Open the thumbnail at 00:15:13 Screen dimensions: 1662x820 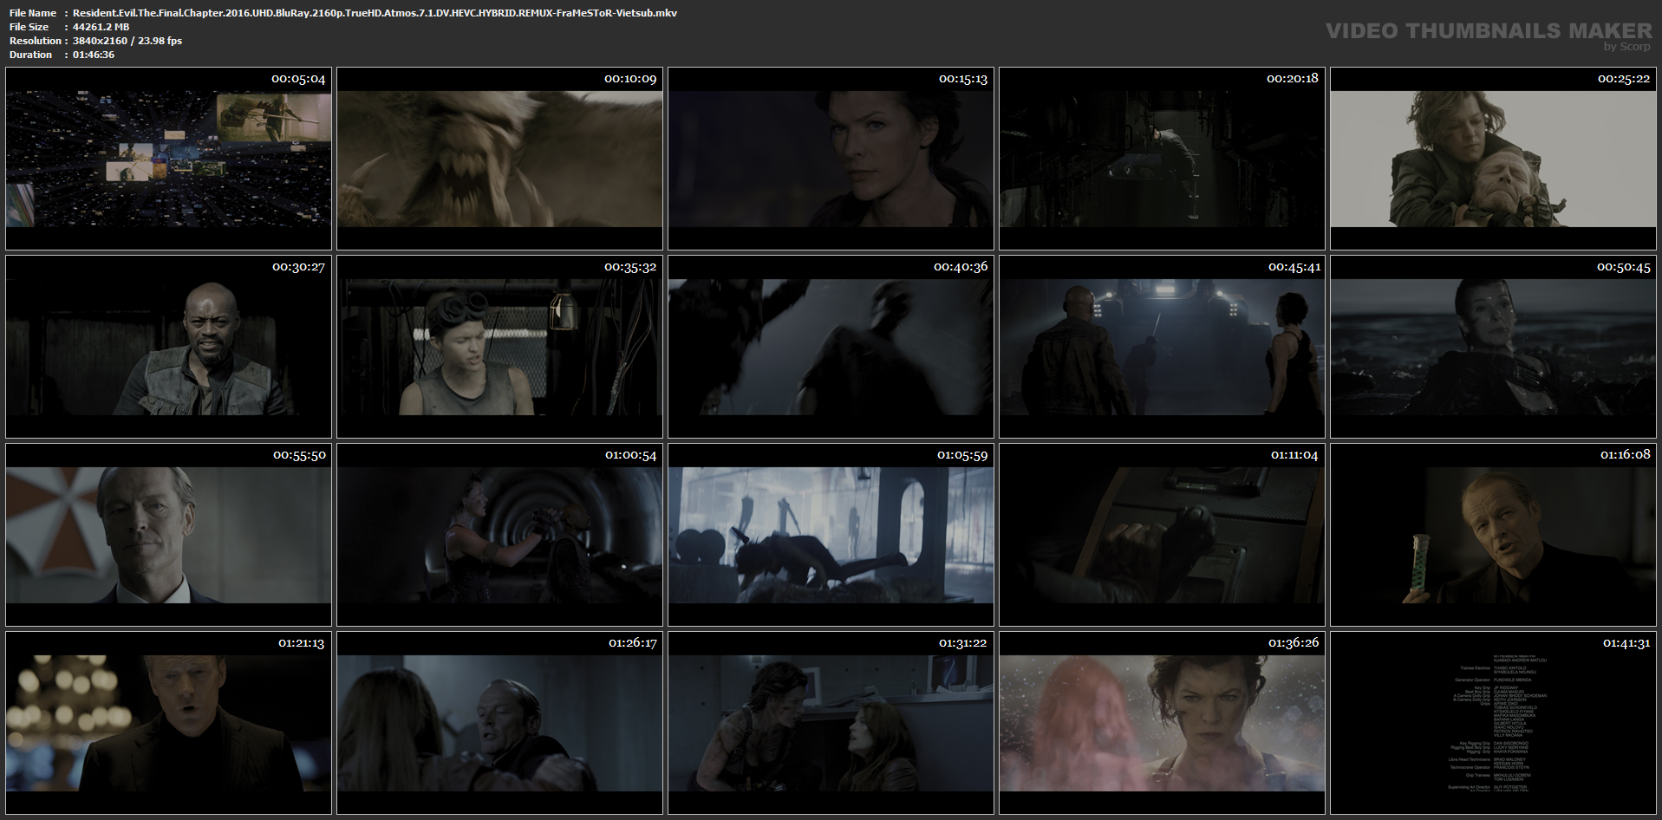831,159
